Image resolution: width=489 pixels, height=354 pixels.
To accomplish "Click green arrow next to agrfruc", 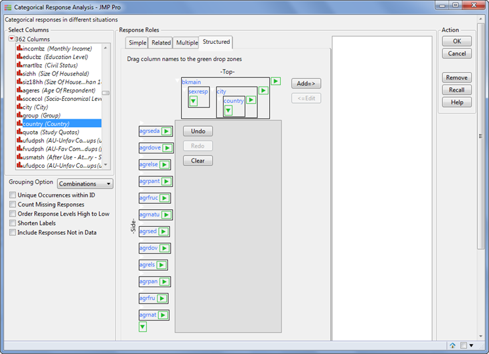I will point(165,198).
